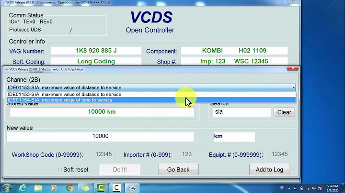Click the Protocol: UDS status text
Screen dimensions: 345x193
tap(25, 30)
